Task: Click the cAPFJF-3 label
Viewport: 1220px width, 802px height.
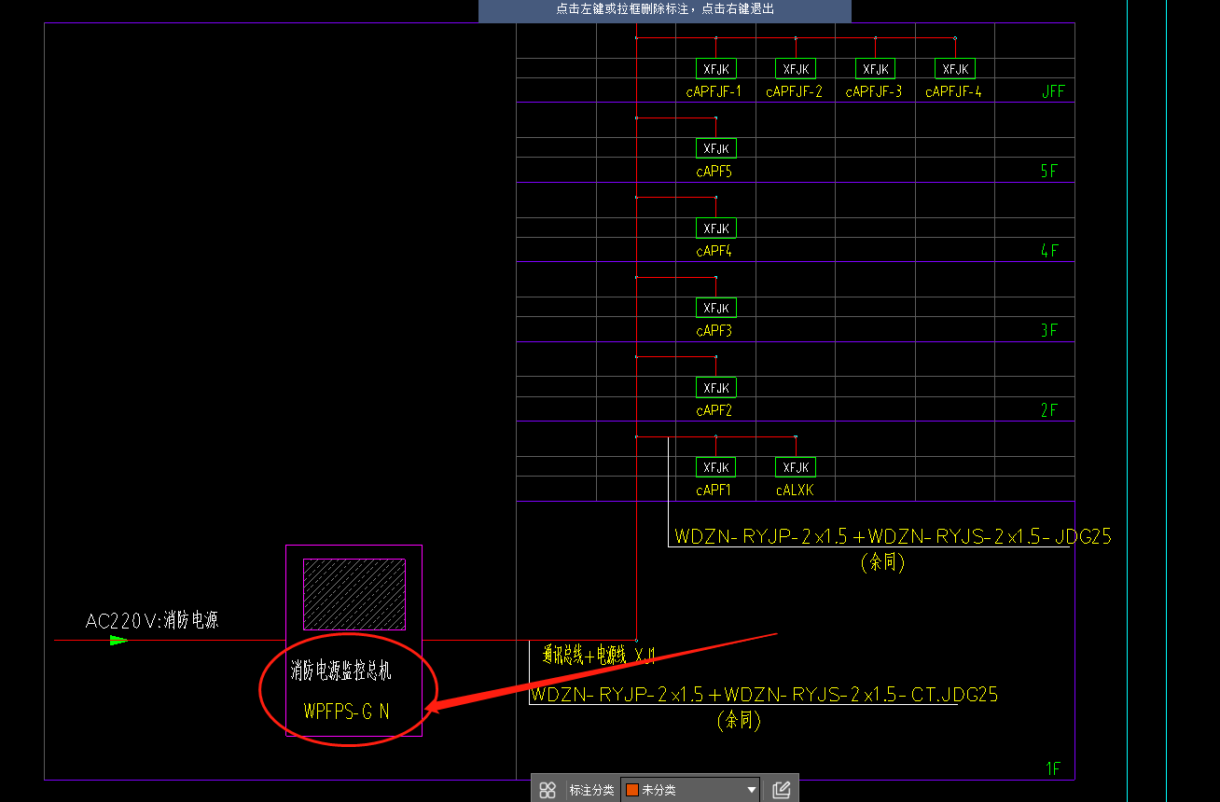Action: (874, 91)
